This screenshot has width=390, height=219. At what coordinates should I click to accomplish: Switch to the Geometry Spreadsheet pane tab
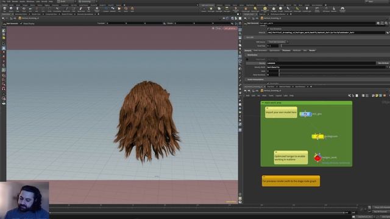tap(85, 14)
